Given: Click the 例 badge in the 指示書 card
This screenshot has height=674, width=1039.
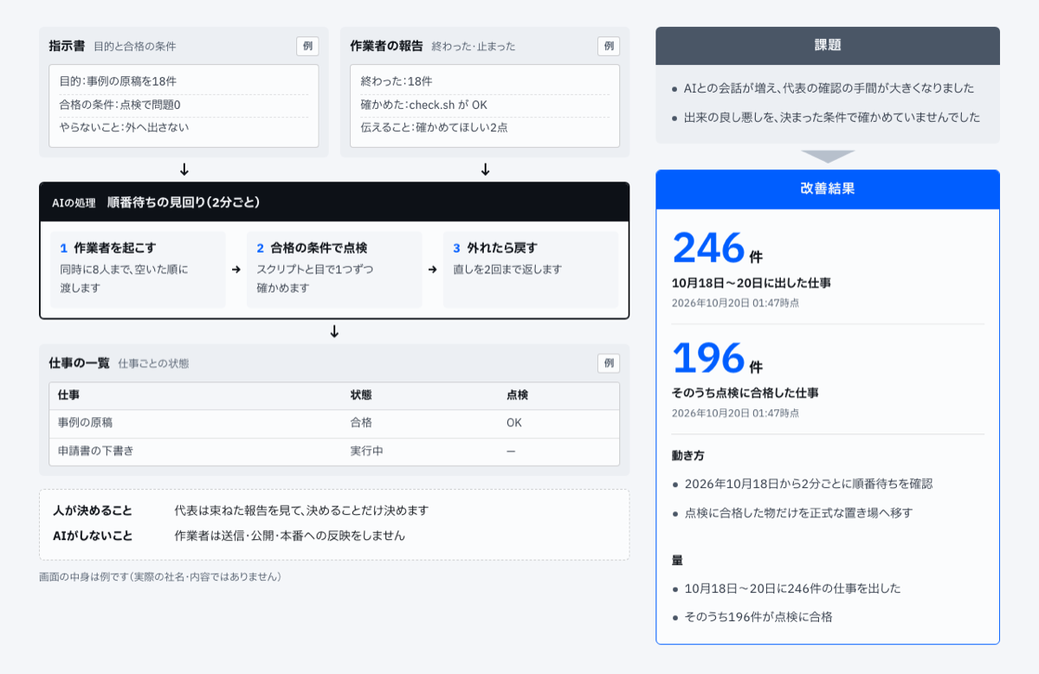Looking at the screenshot, I should click(x=307, y=46).
